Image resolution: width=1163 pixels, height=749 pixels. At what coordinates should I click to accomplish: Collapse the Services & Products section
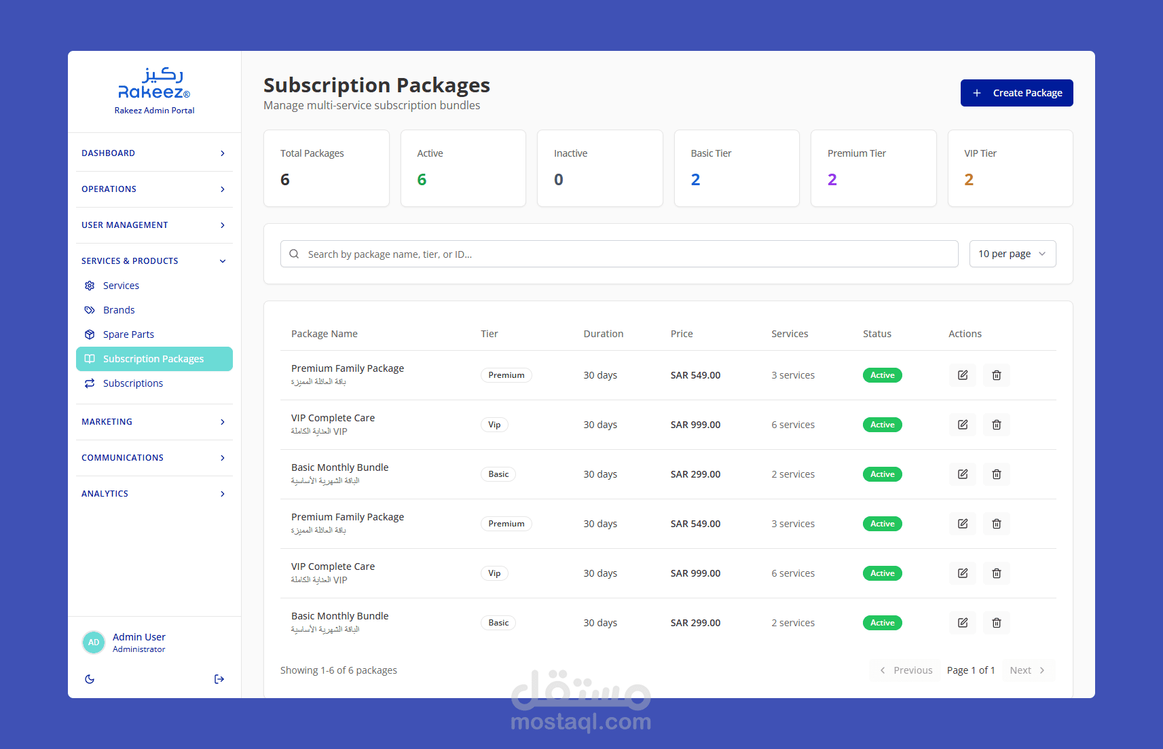pyautogui.click(x=154, y=261)
